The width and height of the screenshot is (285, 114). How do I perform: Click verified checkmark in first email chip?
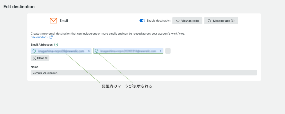pyautogui.click(x=34, y=51)
